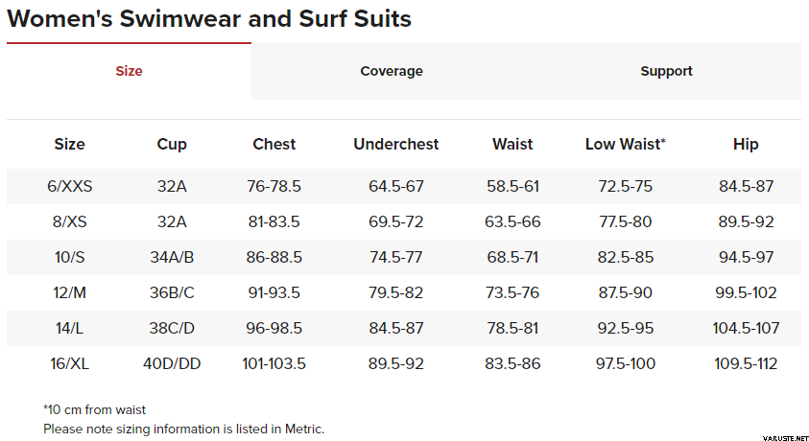
Task: Click the VARUSTE.NET watermark
Action: 785,438
